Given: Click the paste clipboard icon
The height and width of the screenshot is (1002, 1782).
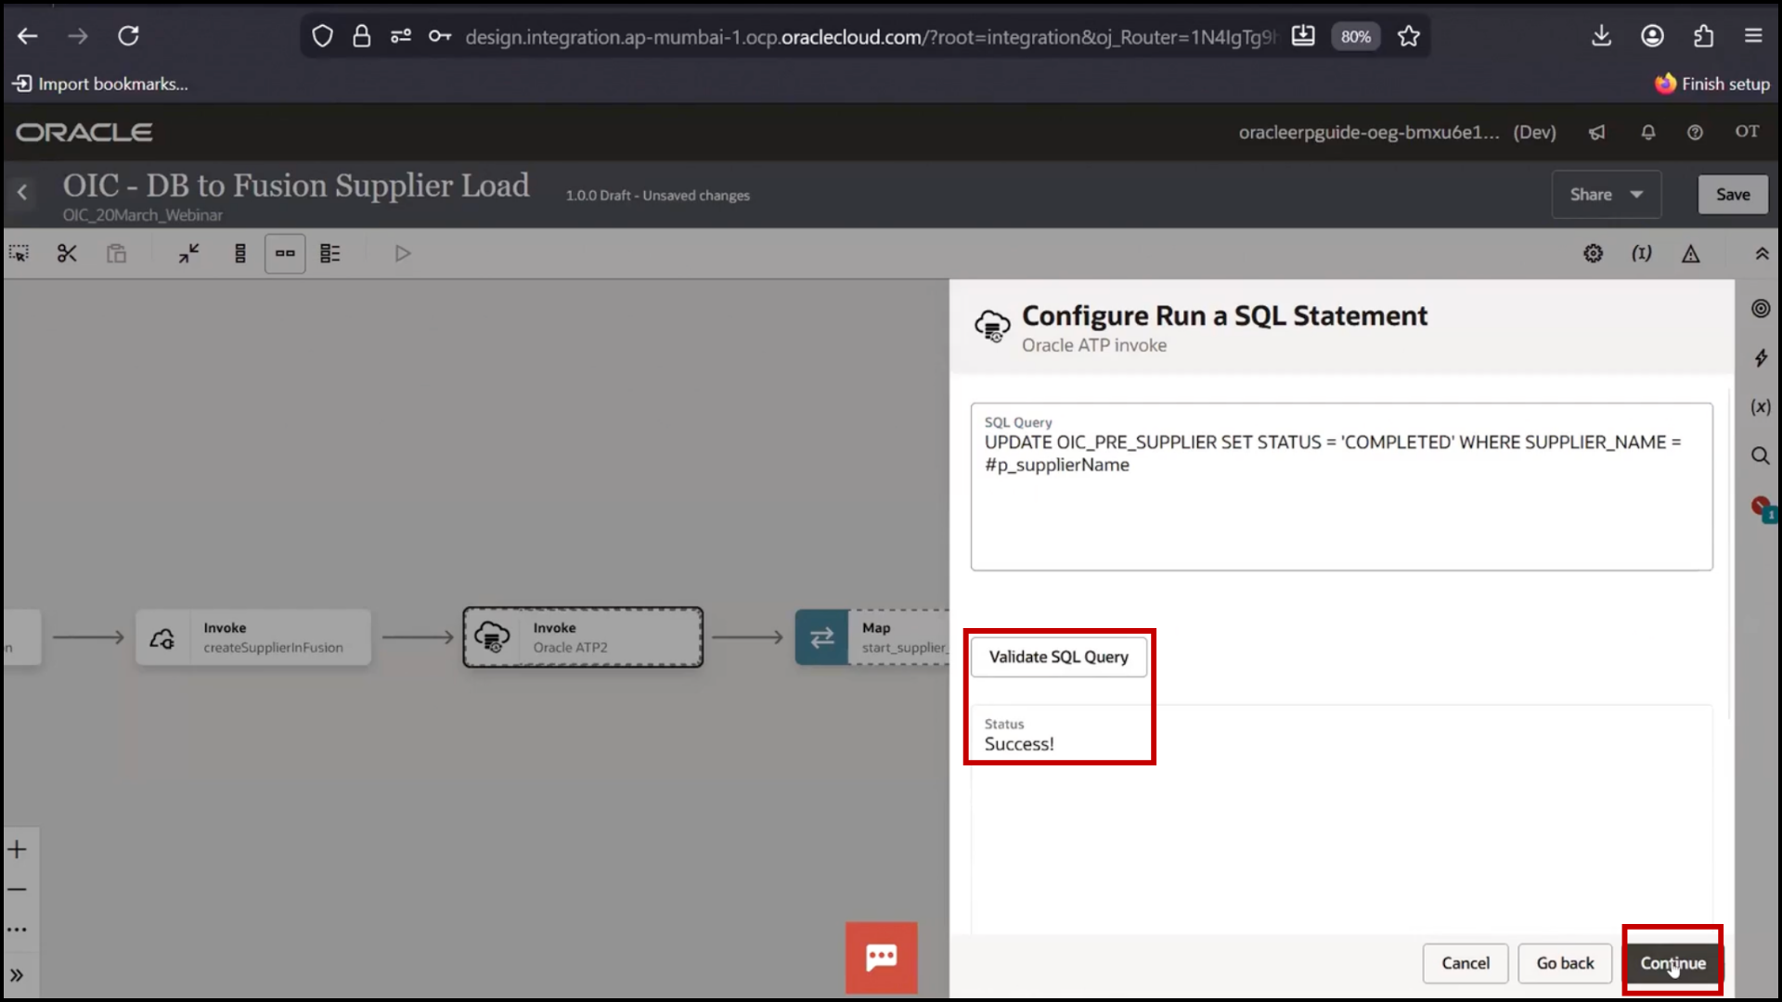Looking at the screenshot, I should [x=116, y=253].
